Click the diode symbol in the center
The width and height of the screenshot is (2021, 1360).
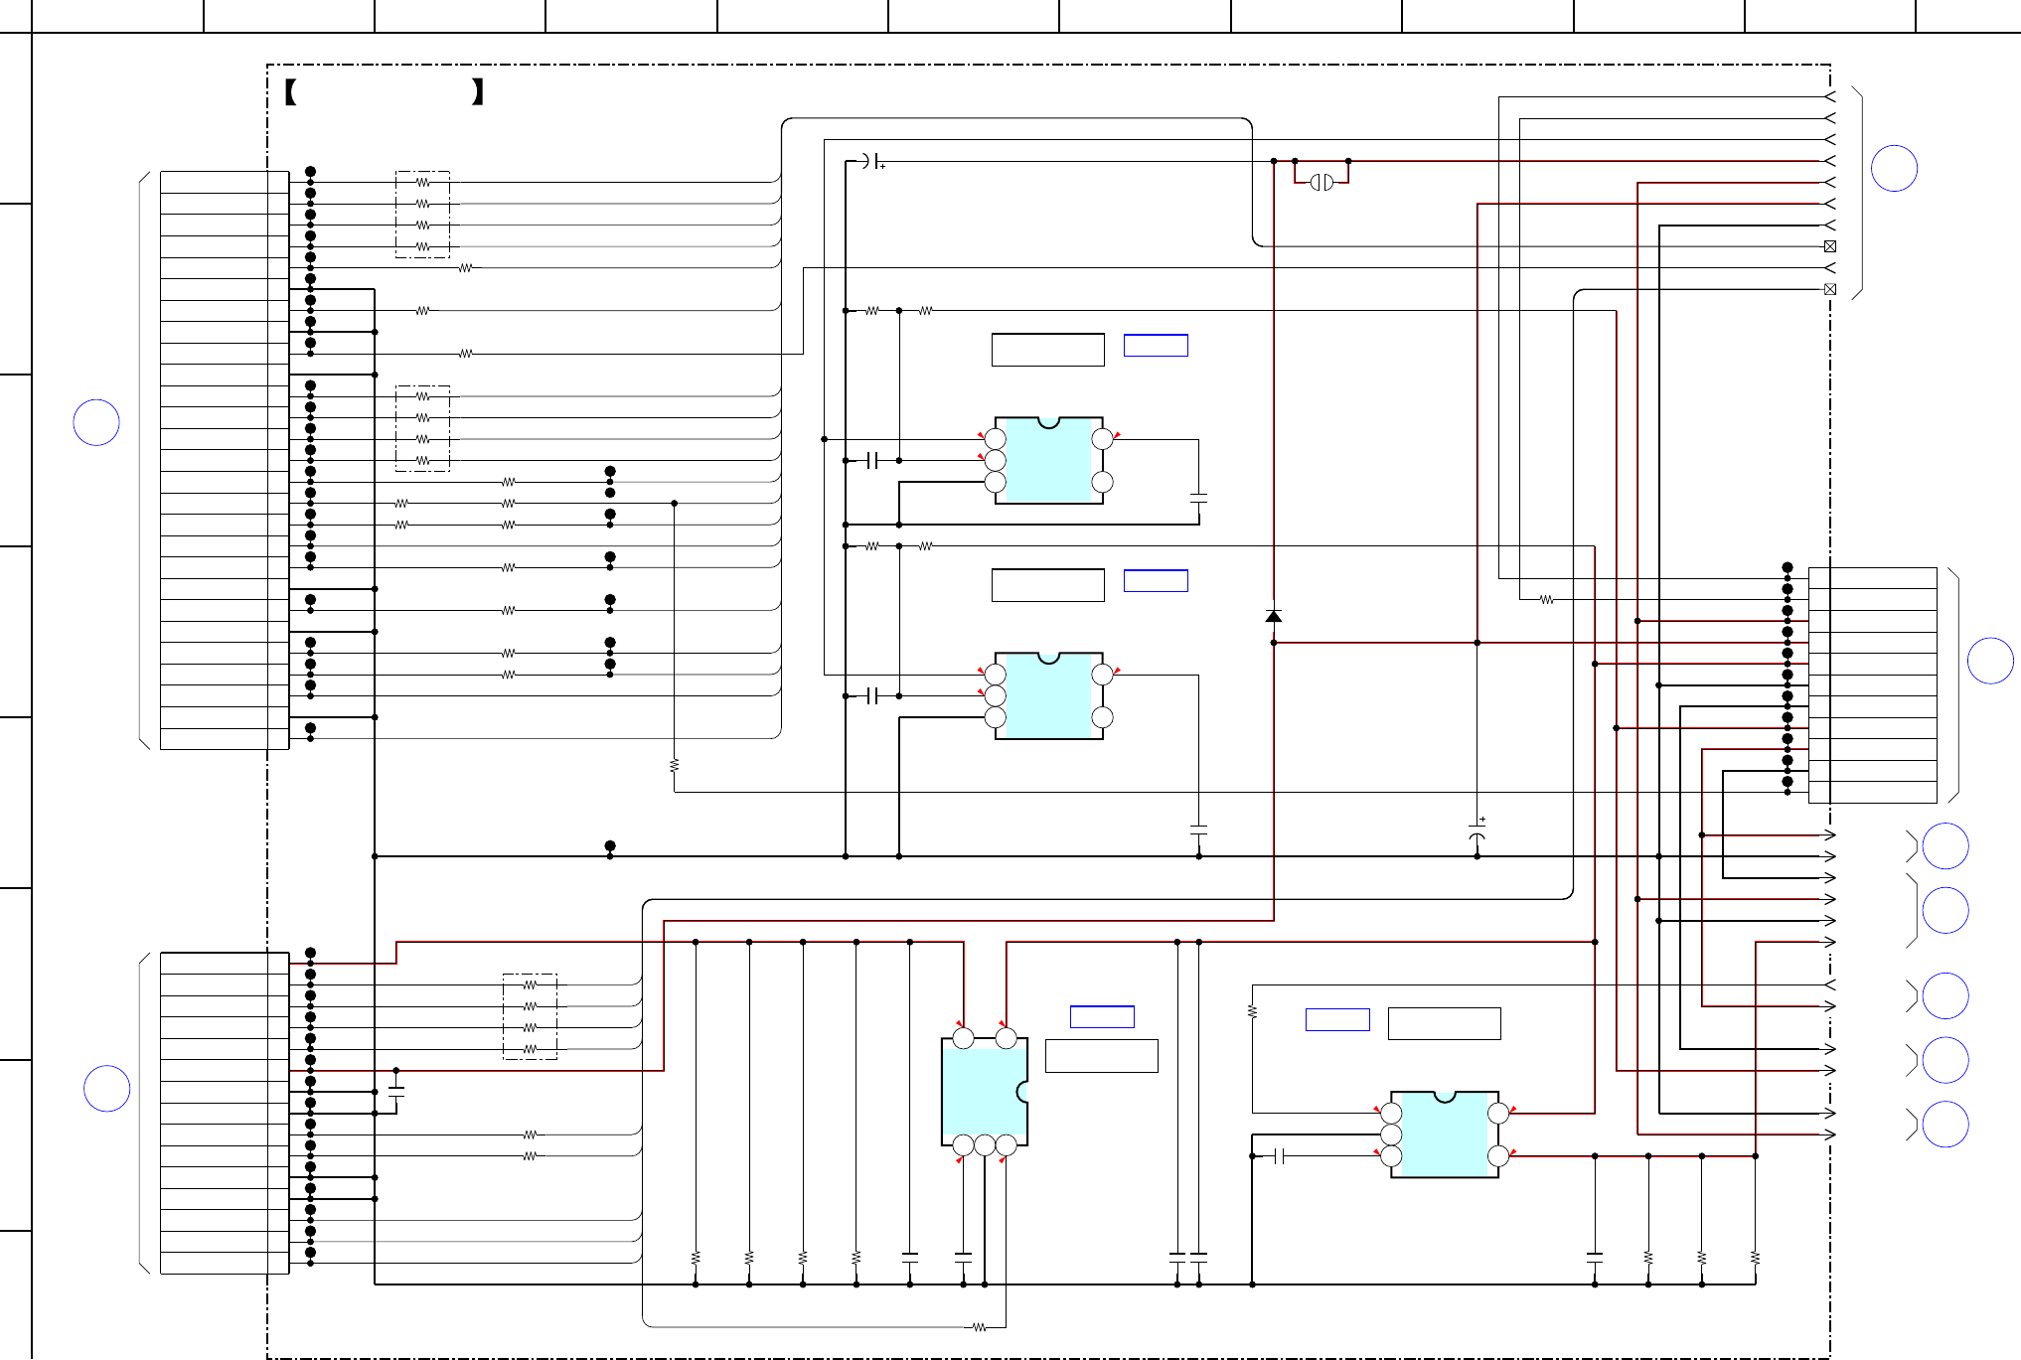click(x=1273, y=616)
